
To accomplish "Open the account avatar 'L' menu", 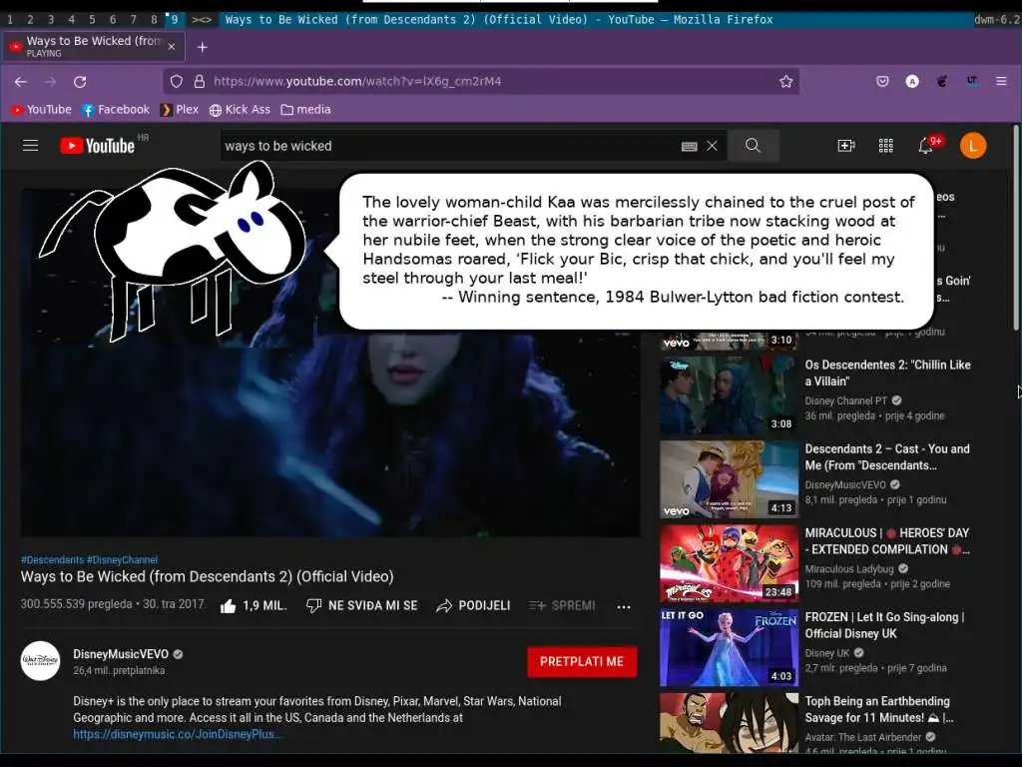I will click(x=973, y=146).
